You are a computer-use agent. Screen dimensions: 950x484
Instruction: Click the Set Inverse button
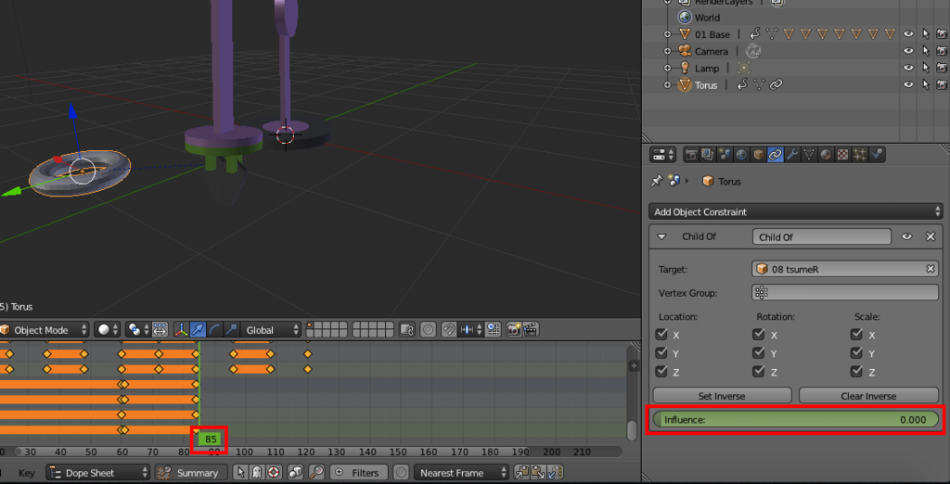[722, 396]
